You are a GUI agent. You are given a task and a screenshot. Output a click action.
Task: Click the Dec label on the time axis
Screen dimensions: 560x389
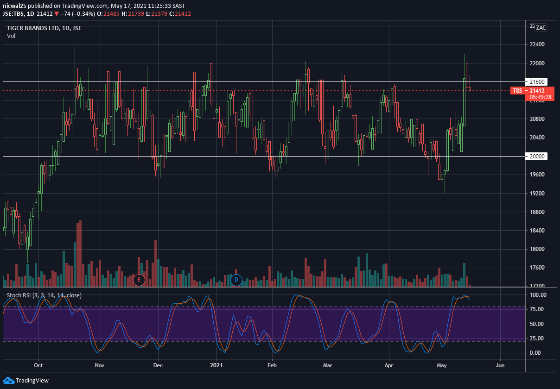(x=158, y=365)
